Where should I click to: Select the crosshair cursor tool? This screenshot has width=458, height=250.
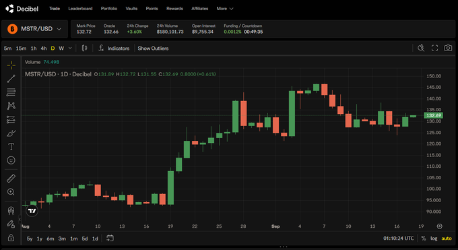(x=11, y=65)
